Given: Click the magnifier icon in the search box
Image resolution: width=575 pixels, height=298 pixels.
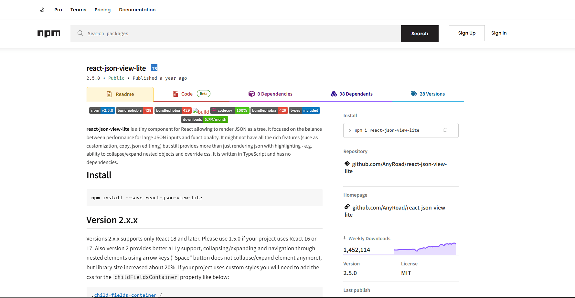Looking at the screenshot, I should click(x=80, y=33).
